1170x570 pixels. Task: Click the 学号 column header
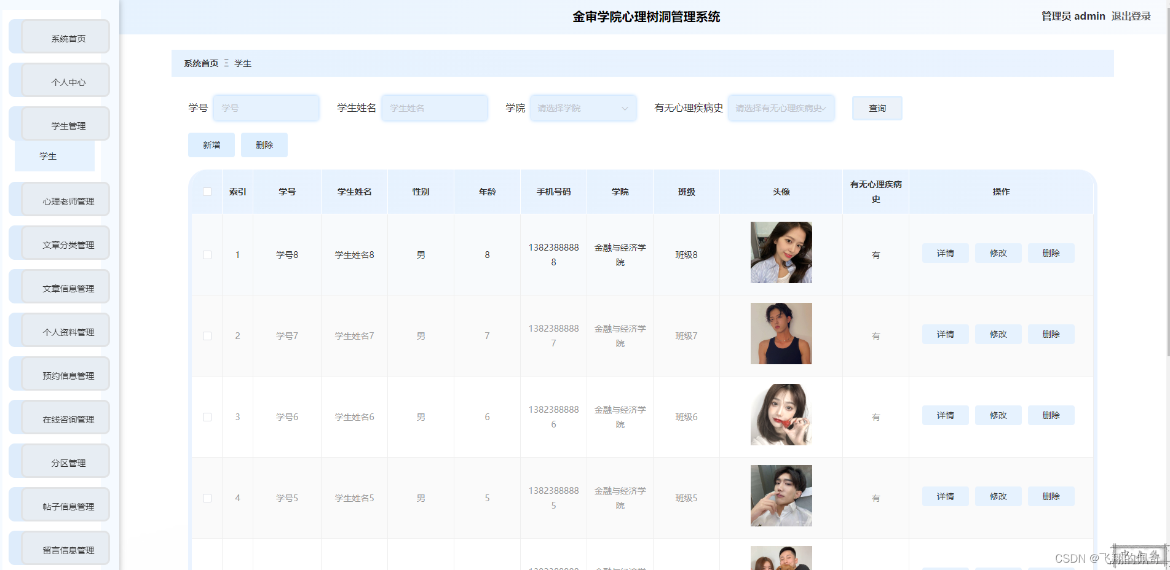click(x=287, y=192)
